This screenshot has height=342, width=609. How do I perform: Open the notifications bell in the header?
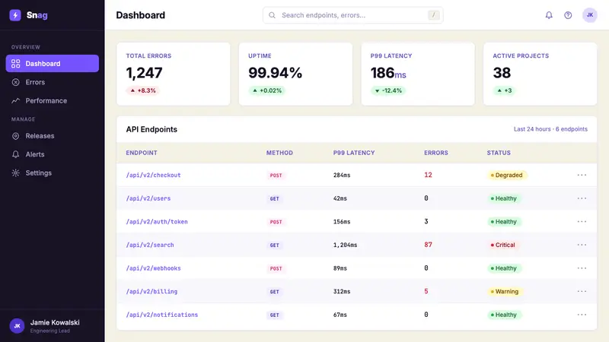point(549,15)
